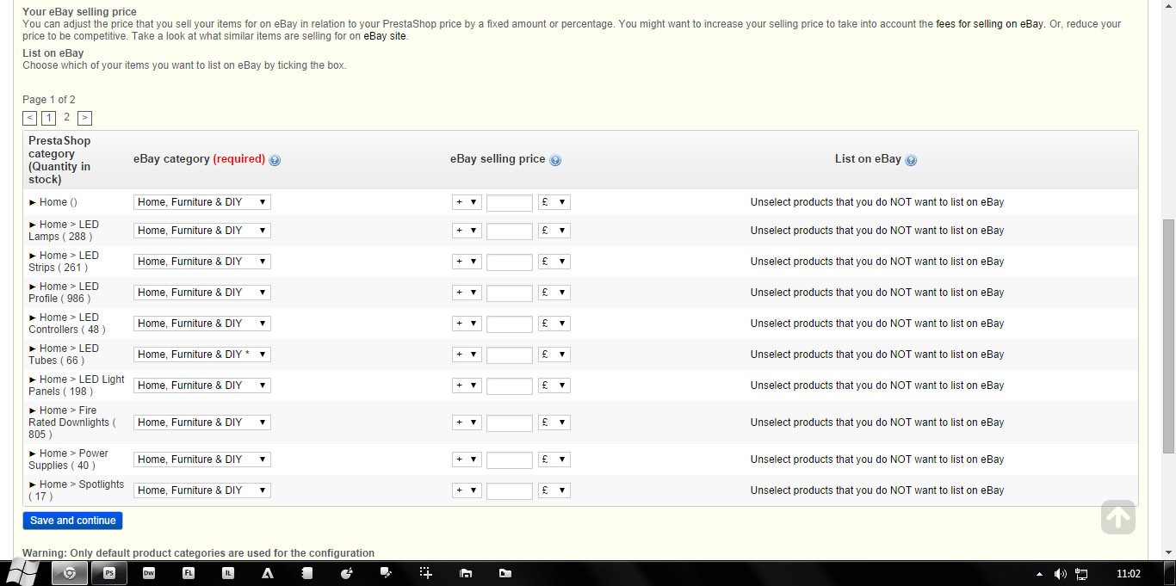Open £ currency dropdown for Home () row
The width and height of the screenshot is (1176, 586).
554,202
